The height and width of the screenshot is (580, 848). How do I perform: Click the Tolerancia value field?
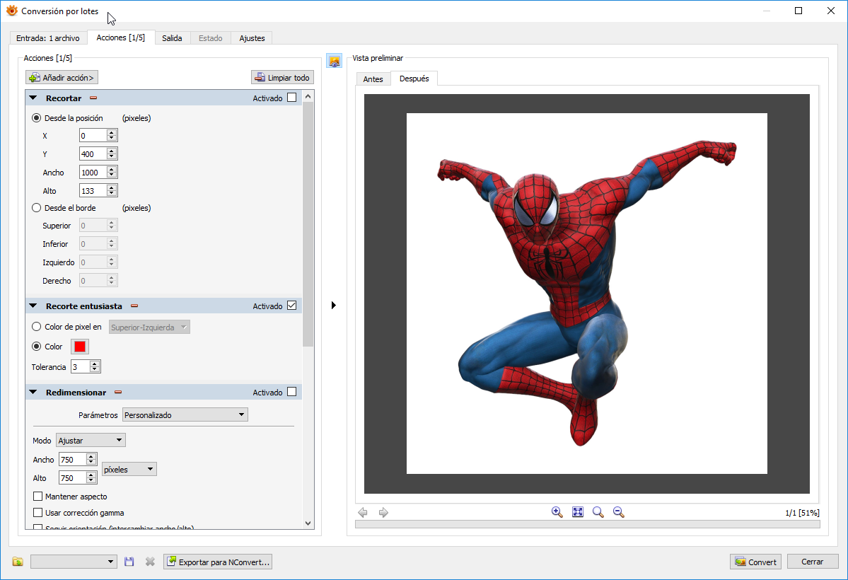point(80,367)
